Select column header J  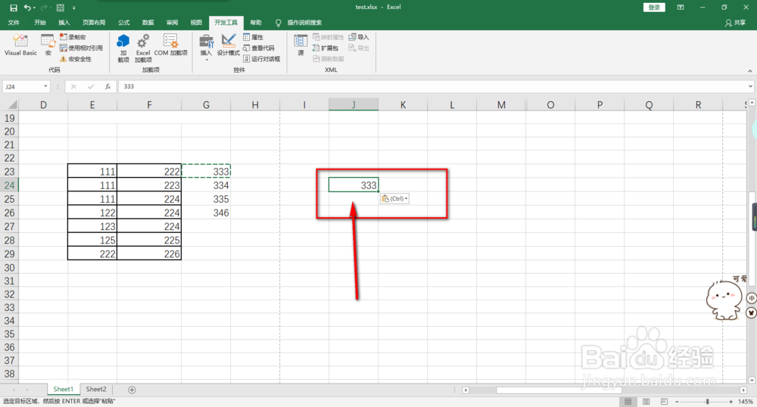354,104
